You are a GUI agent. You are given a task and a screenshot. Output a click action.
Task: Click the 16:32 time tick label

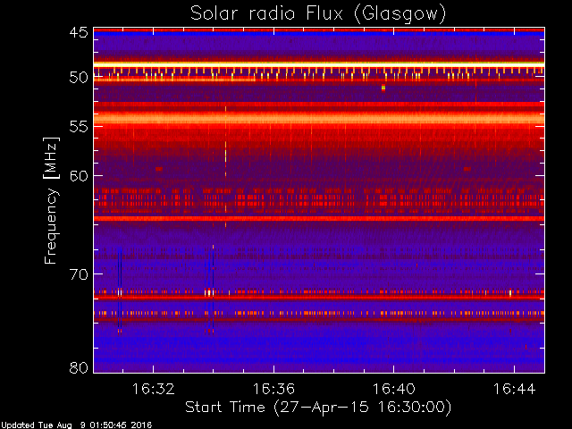pyautogui.click(x=153, y=389)
